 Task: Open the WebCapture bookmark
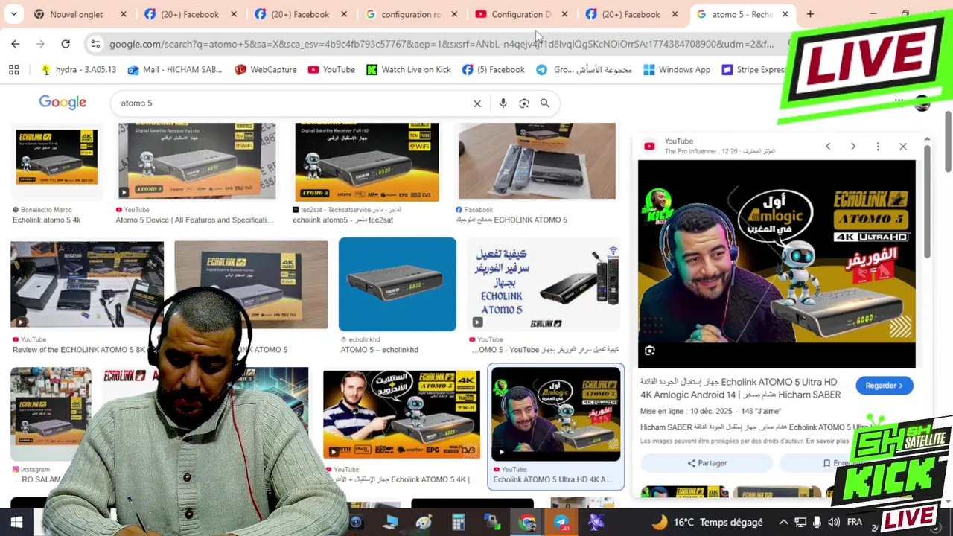[266, 69]
